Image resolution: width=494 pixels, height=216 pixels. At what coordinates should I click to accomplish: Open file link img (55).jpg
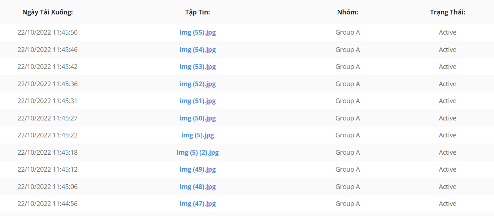click(x=198, y=32)
